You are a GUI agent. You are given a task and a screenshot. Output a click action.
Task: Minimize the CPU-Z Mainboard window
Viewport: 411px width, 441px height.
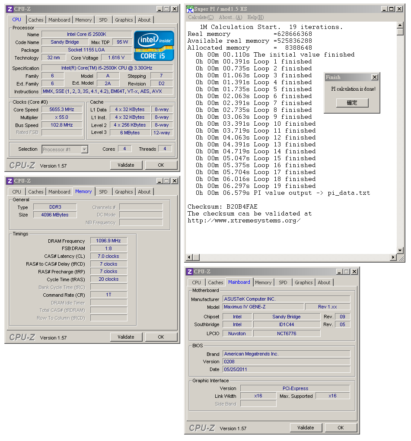340,272
